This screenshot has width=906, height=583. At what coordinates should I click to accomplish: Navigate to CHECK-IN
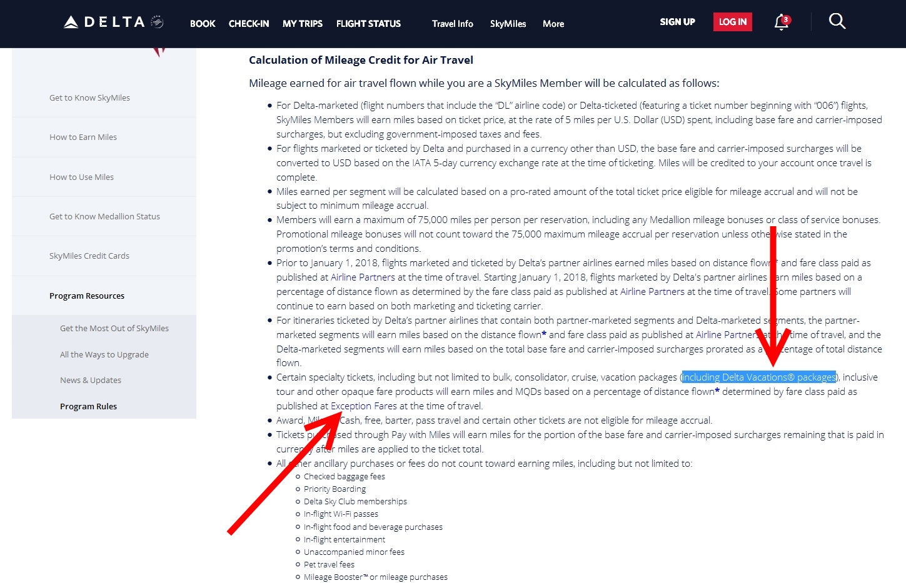[248, 23]
